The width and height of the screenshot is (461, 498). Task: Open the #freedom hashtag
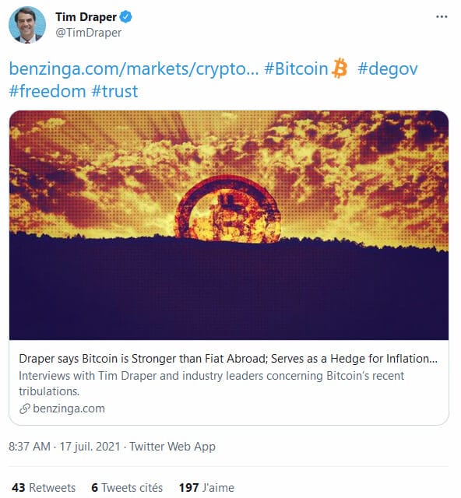[x=48, y=91]
